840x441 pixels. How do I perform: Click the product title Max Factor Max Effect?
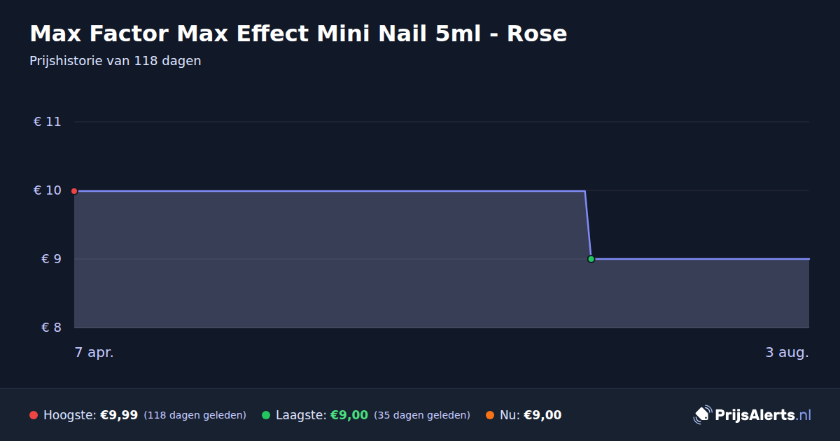(298, 34)
